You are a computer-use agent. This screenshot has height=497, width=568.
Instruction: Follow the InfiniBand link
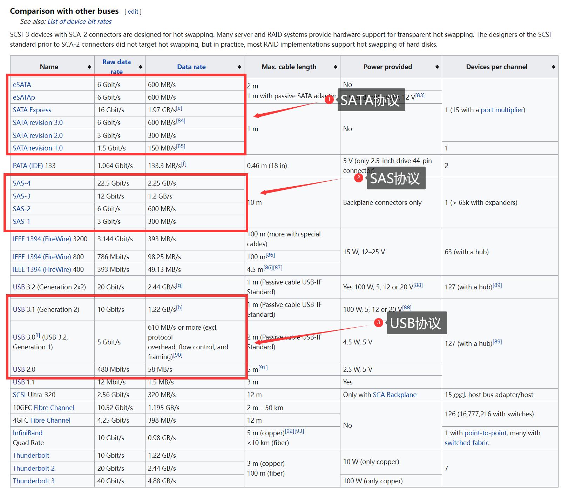coord(27,433)
